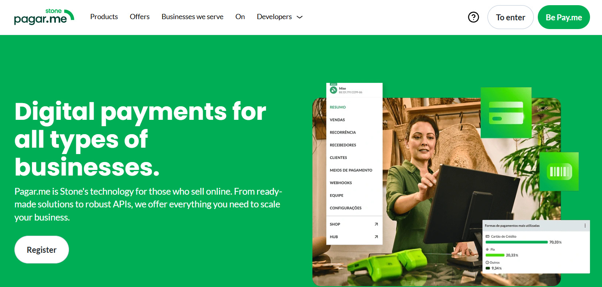
Task: Select RESUMO in the dashboard sidebar
Action: (x=338, y=107)
